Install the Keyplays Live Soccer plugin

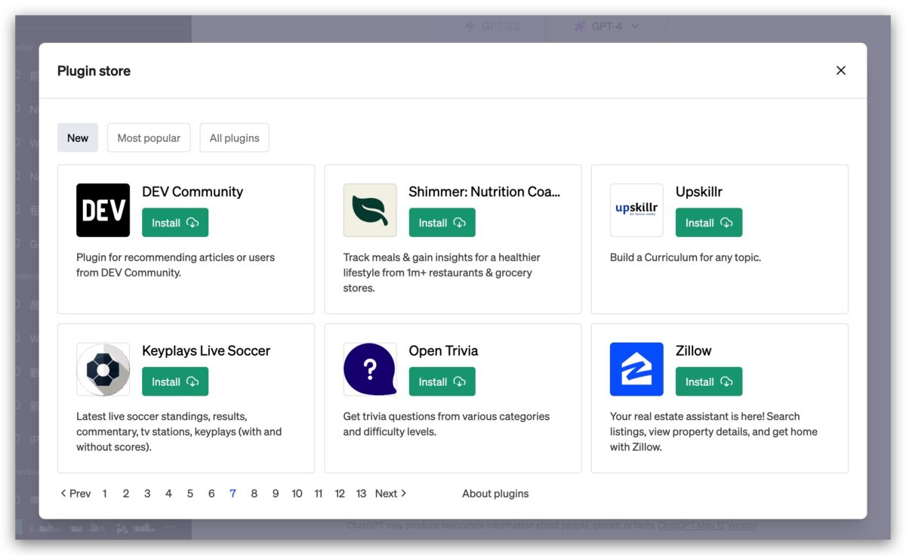coord(175,381)
